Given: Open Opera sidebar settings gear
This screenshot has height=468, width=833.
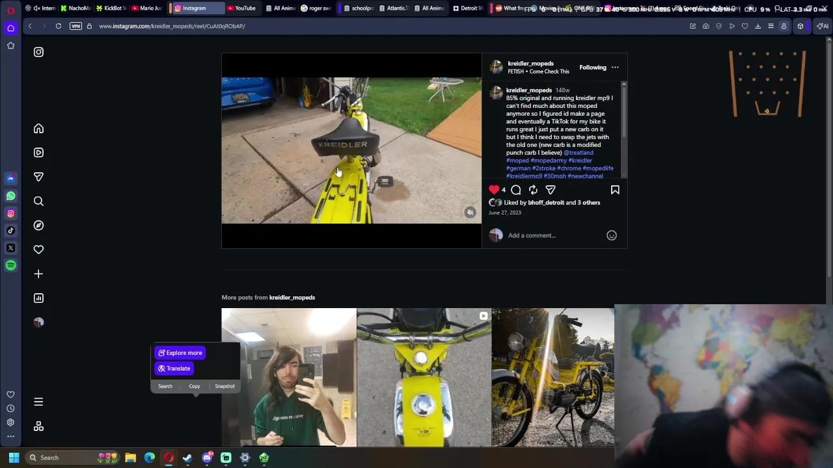Looking at the screenshot, I should click(x=10, y=422).
